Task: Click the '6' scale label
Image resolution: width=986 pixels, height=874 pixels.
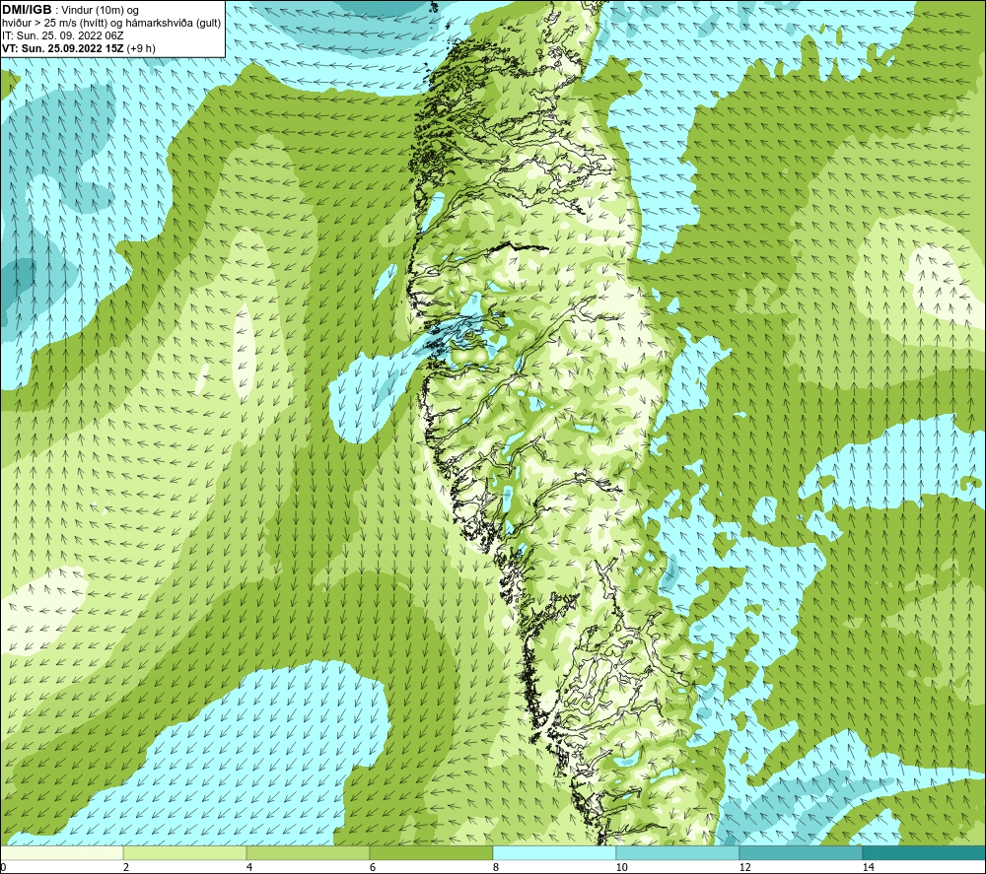Action: [373, 867]
